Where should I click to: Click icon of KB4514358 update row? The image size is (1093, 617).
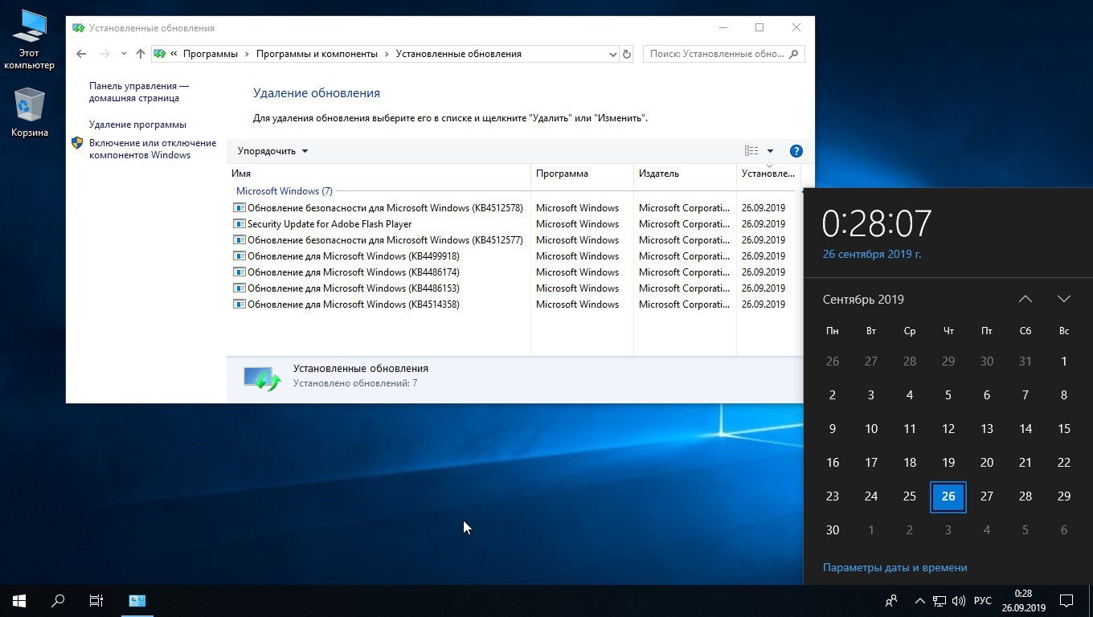[x=239, y=304]
